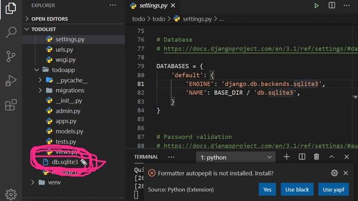This screenshot has height=201, width=358.
Task: Close the terminal panel
Action: [346, 157]
